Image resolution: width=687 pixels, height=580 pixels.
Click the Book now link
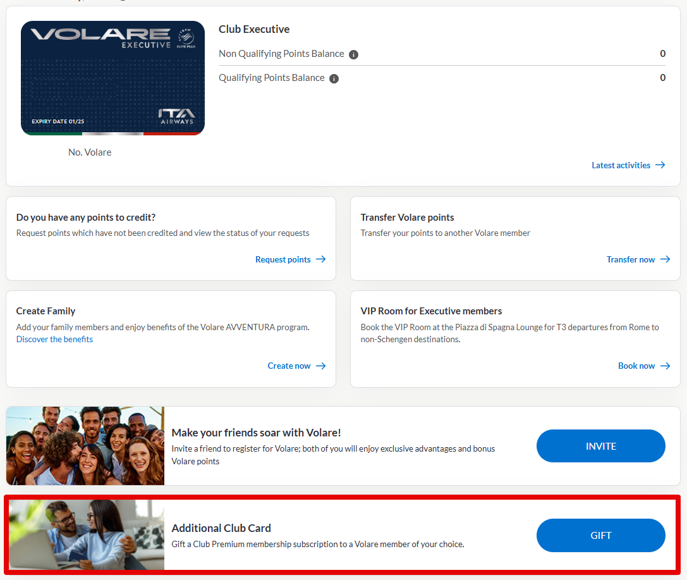(644, 366)
